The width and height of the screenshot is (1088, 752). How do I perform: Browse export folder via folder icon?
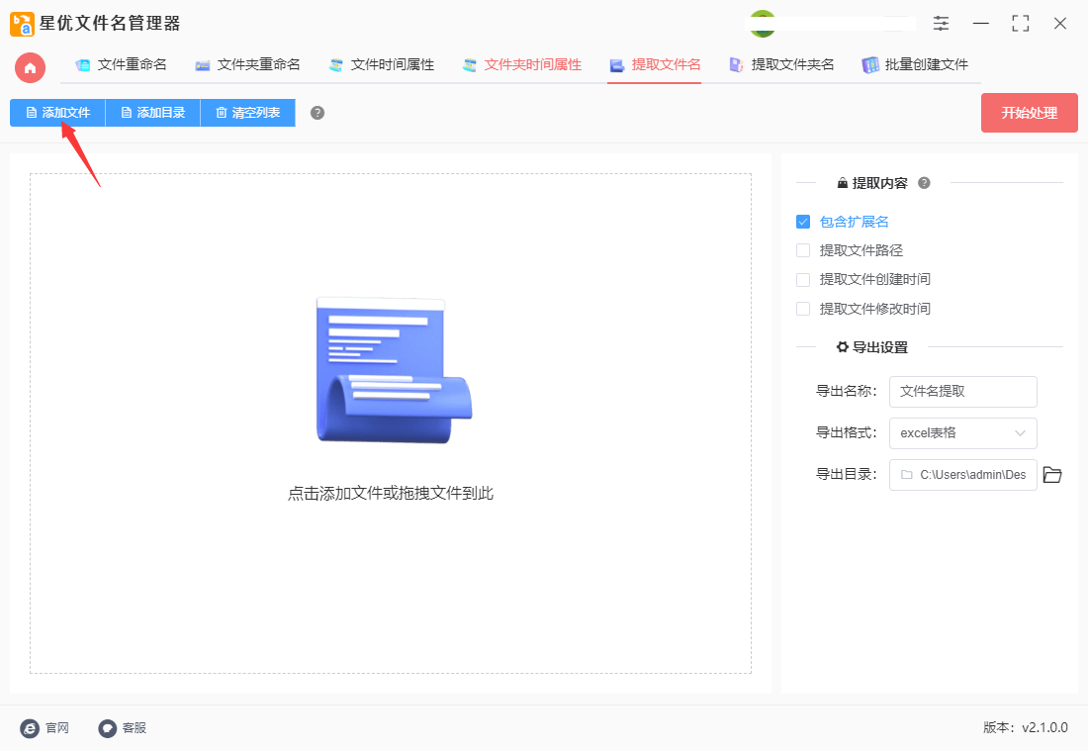tap(1052, 475)
